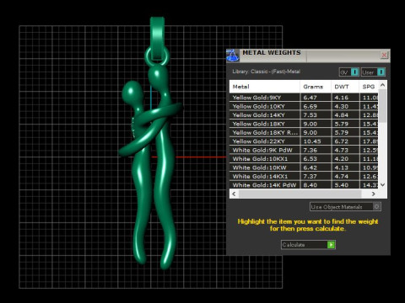Select the White Gold:14KX1 row
This screenshot has height=303, width=405.
pyautogui.click(x=304, y=176)
